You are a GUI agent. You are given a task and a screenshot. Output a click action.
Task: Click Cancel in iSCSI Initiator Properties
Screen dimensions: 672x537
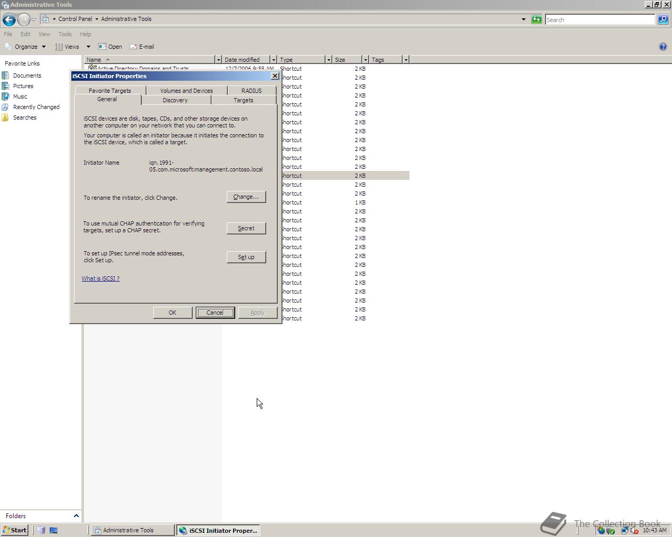click(x=215, y=313)
